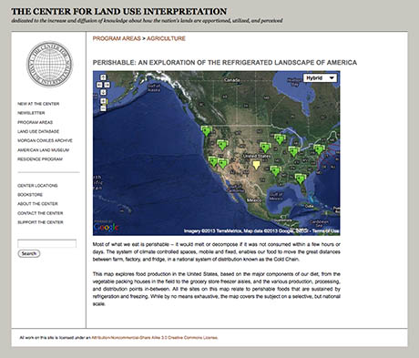419x358 pixels.
Task: Open the Program Areas breadcrumb link
Action: 117,38
